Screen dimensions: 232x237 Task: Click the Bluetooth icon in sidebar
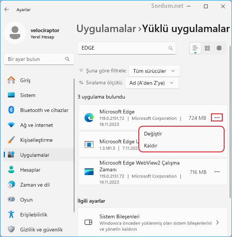tap(11, 110)
